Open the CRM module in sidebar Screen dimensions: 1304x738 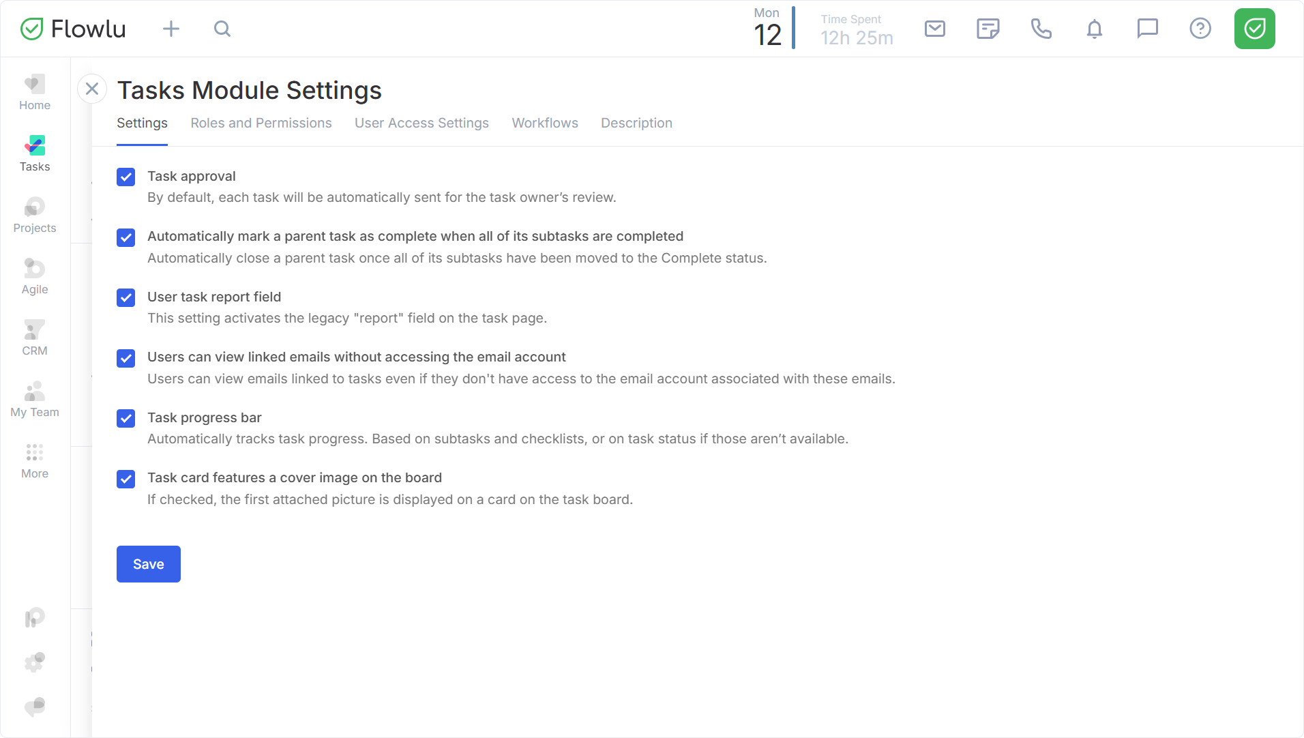35,338
